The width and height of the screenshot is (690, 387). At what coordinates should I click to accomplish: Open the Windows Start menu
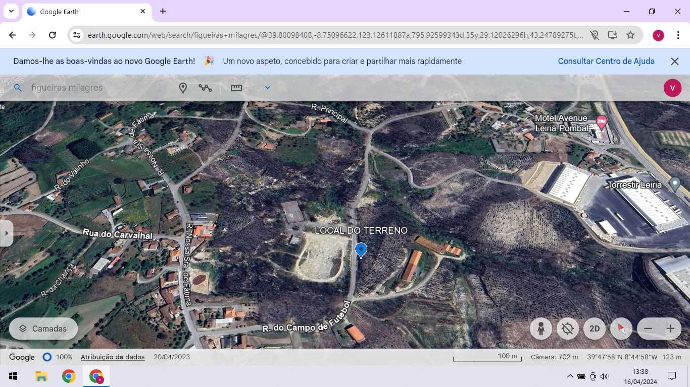tap(13, 376)
